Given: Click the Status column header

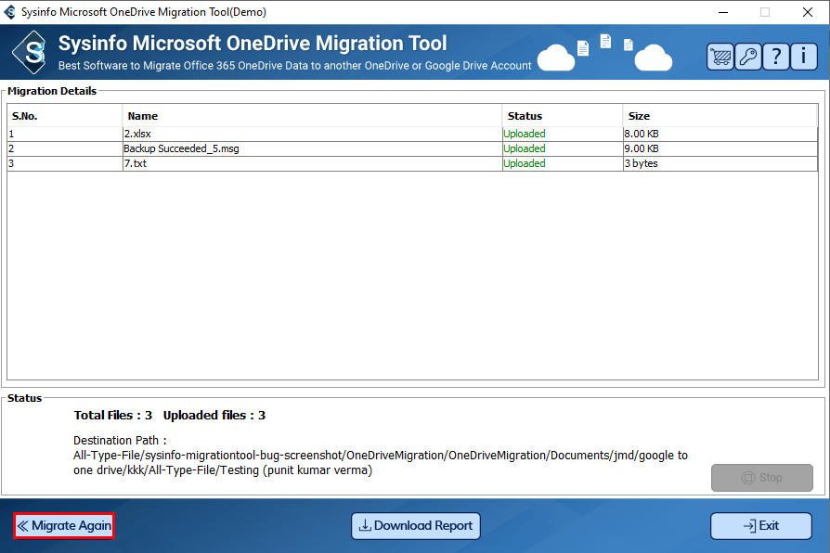Looking at the screenshot, I should point(562,116).
